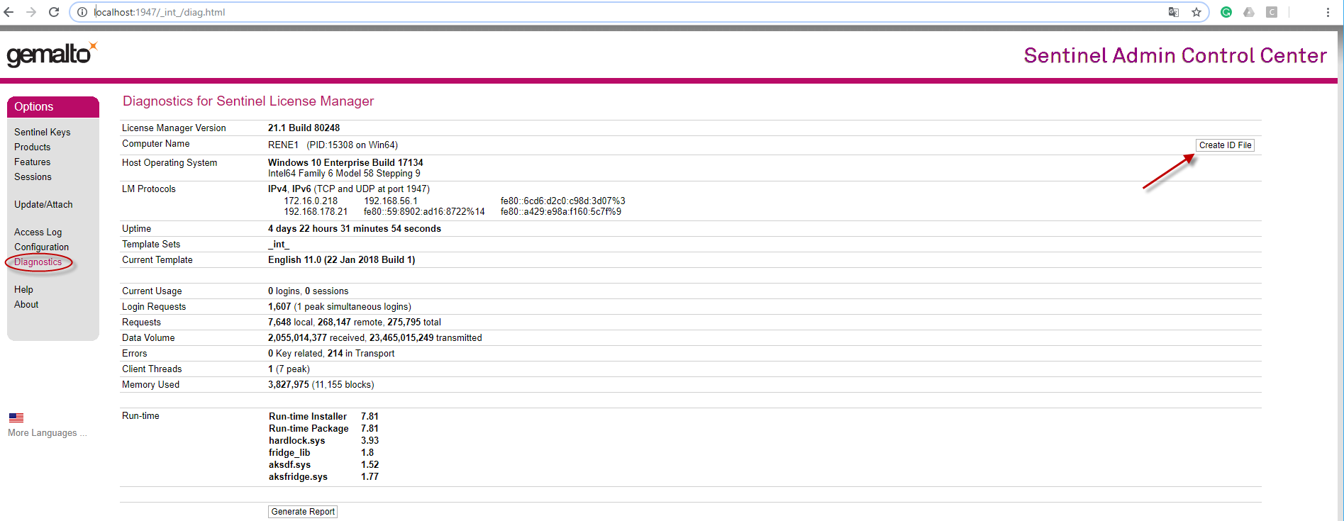Screen dimensions: 1344x521
Task: Click IPv6 address fe80::59:8902:ad16:8722%14
Action: pyautogui.click(x=424, y=211)
